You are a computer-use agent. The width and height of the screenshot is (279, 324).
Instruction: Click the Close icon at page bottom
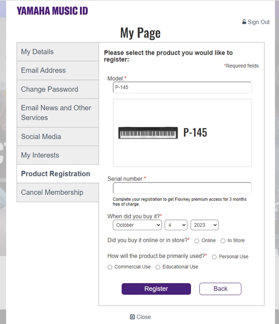pos(132,317)
